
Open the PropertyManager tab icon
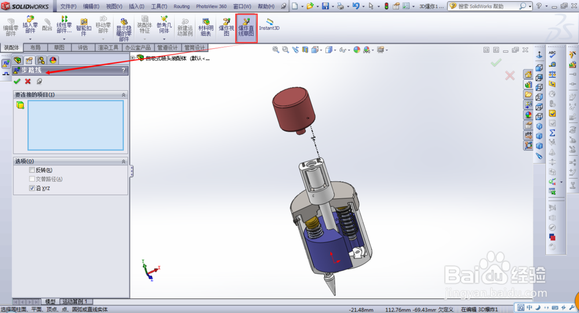(x=29, y=60)
